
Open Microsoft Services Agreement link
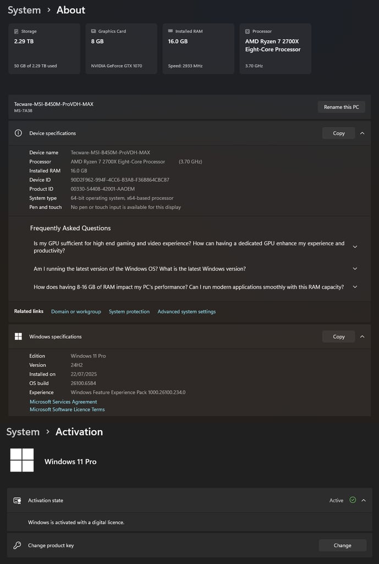click(63, 402)
